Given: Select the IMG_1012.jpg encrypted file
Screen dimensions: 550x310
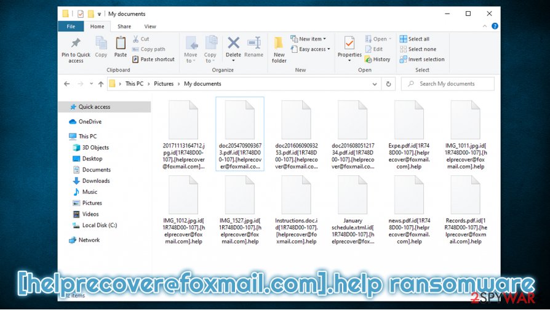Looking at the screenshot, I should click(183, 210).
